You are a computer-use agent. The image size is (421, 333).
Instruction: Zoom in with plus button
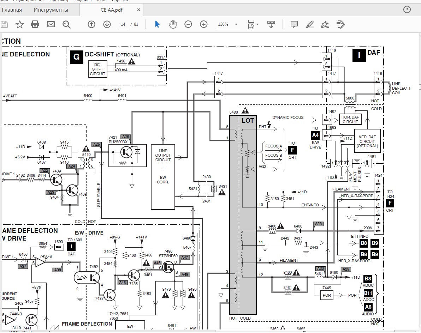coord(204,24)
